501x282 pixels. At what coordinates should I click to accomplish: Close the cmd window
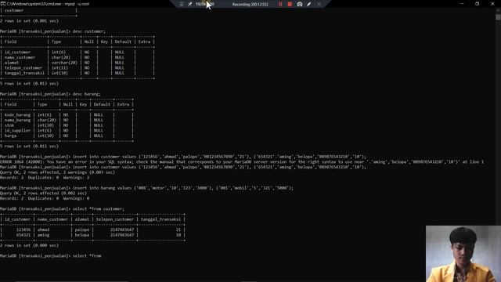(x=492, y=4)
